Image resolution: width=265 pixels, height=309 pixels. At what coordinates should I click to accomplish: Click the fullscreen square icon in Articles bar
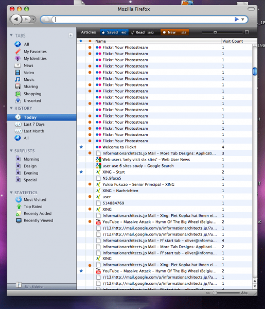(246, 32)
